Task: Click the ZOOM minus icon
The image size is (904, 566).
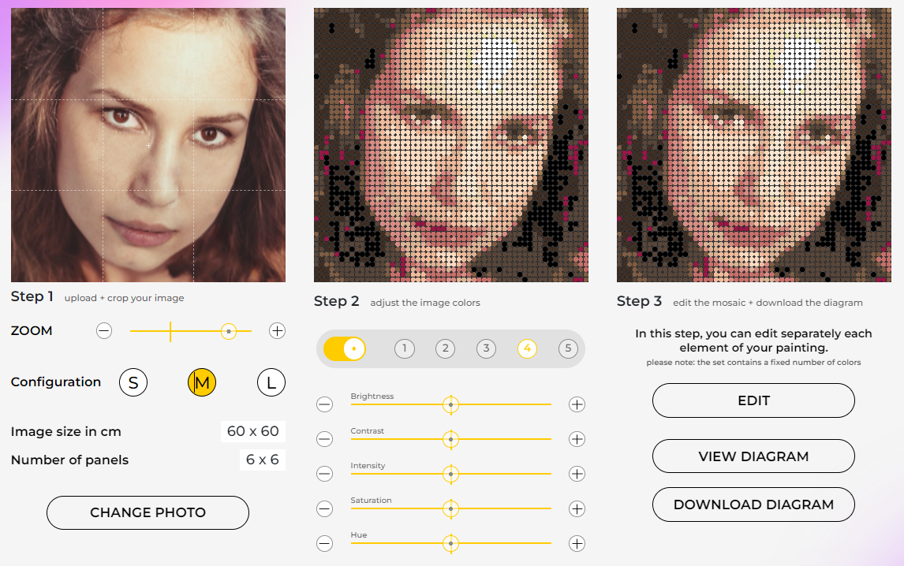Action: (x=104, y=331)
